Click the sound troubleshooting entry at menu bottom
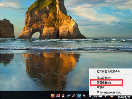 [109, 92]
